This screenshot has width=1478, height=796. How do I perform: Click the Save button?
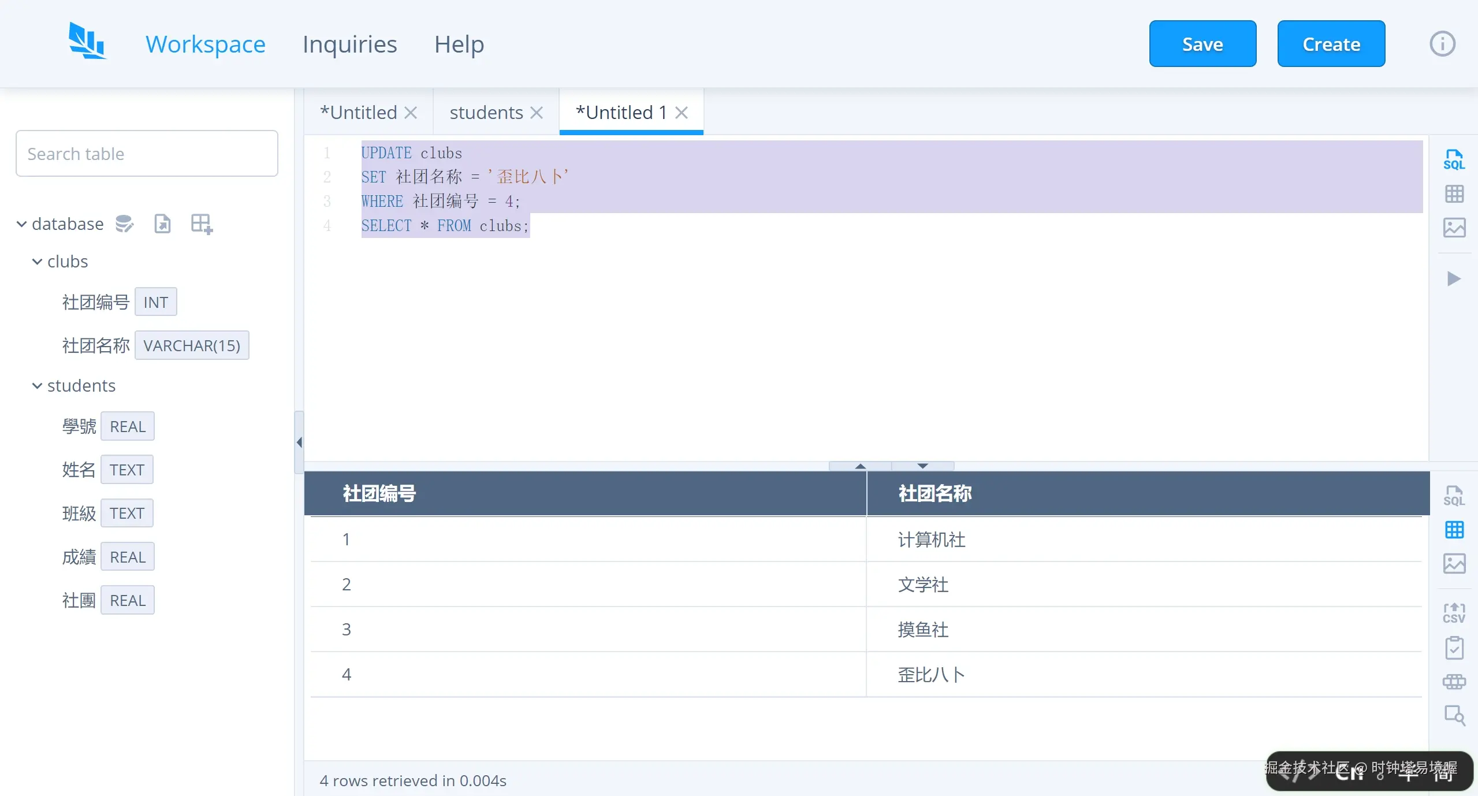point(1202,43)
